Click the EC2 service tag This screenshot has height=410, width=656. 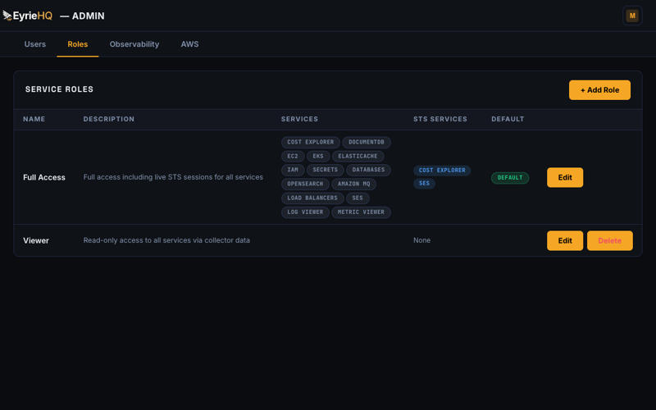293,156
